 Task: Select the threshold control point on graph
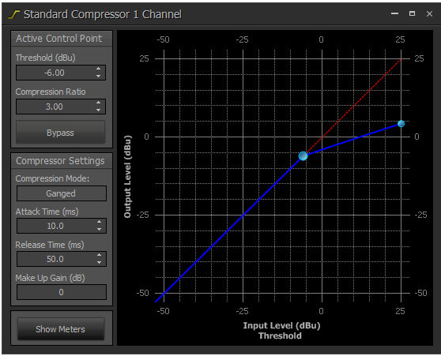pos(303,156)
